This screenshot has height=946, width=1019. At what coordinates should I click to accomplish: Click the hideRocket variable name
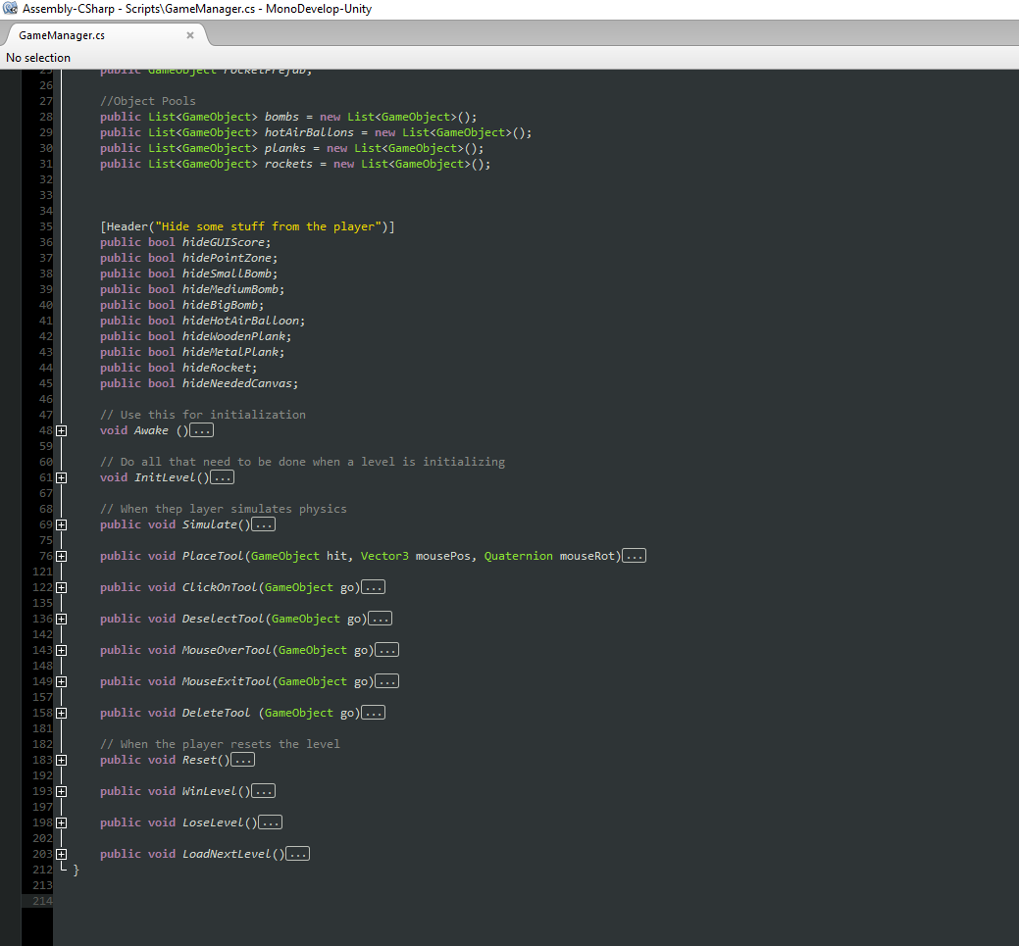tap(217, 368)
